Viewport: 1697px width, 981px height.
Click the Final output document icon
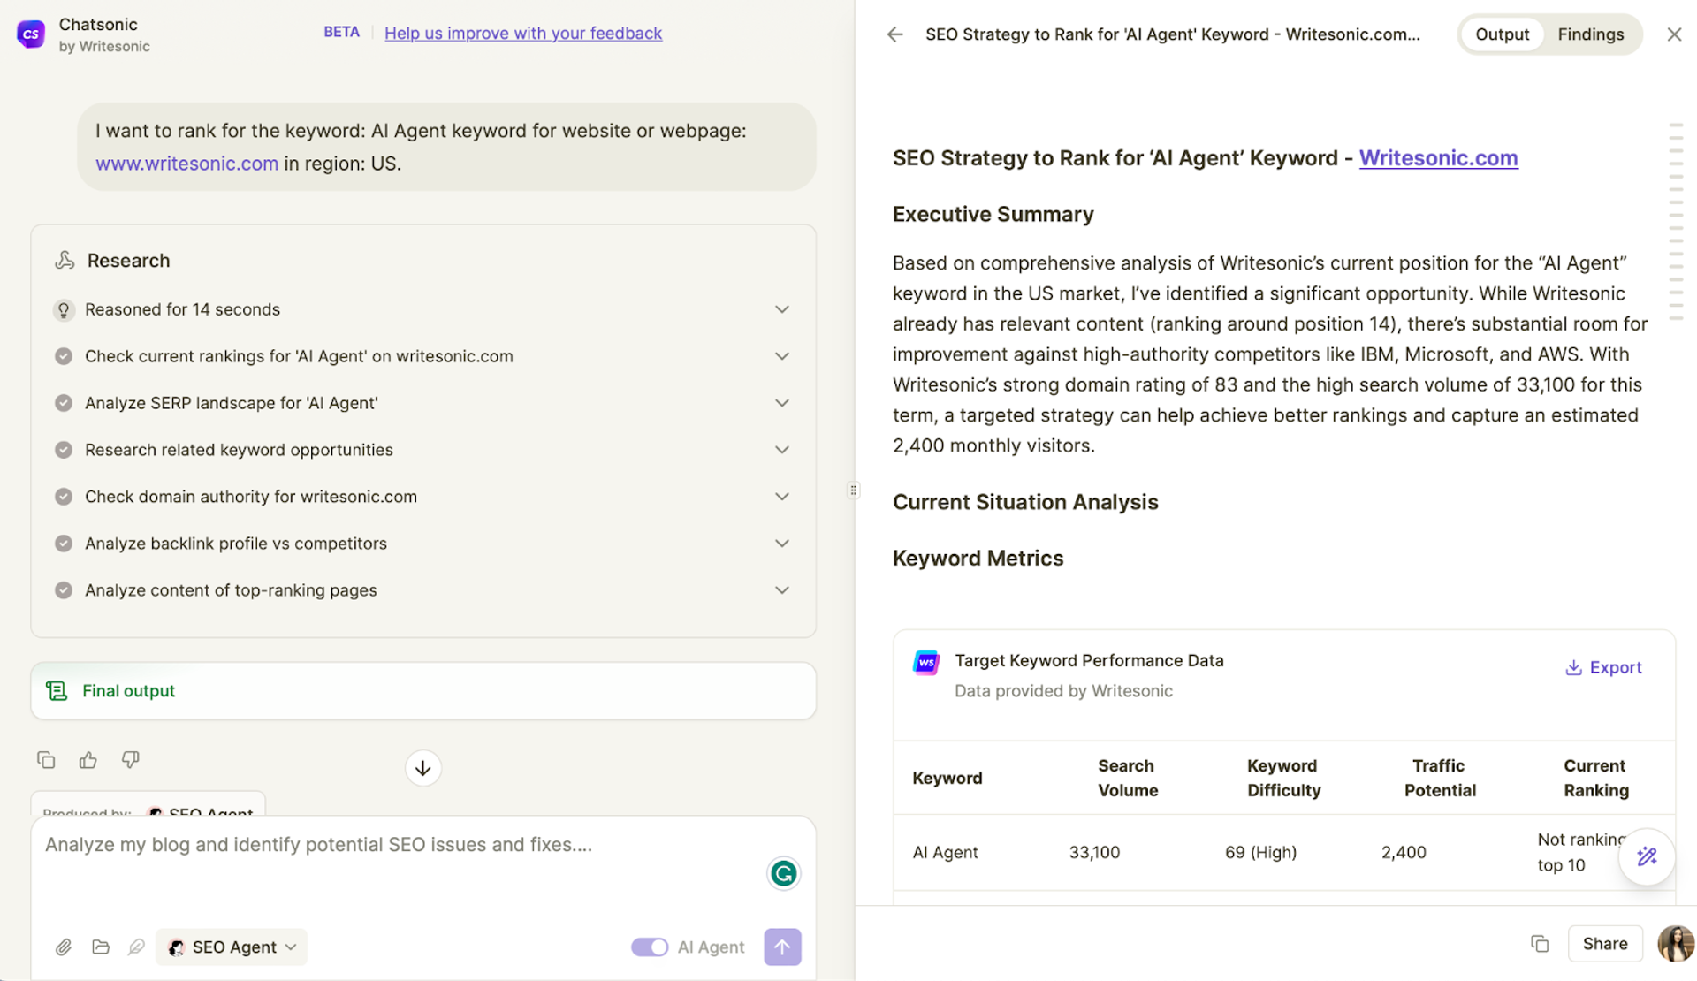[x=57, y=691]
